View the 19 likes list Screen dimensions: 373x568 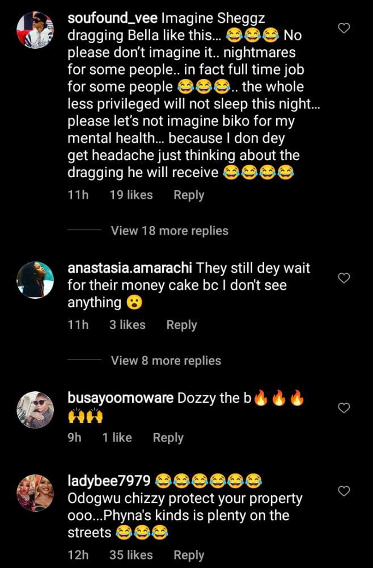pyautogui.click(x=131, y=195)
